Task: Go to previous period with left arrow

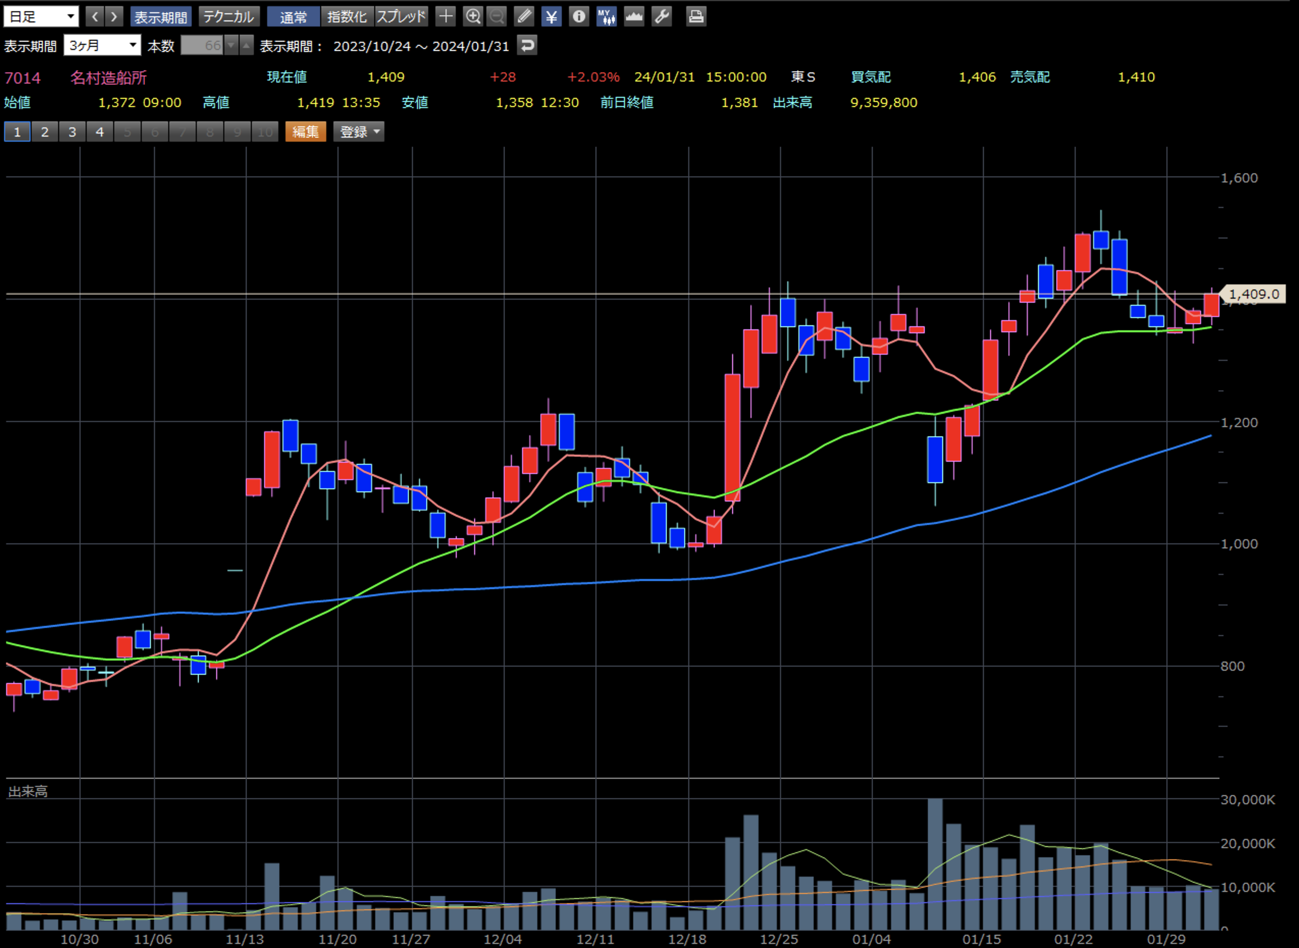Action: pos(95,16)
